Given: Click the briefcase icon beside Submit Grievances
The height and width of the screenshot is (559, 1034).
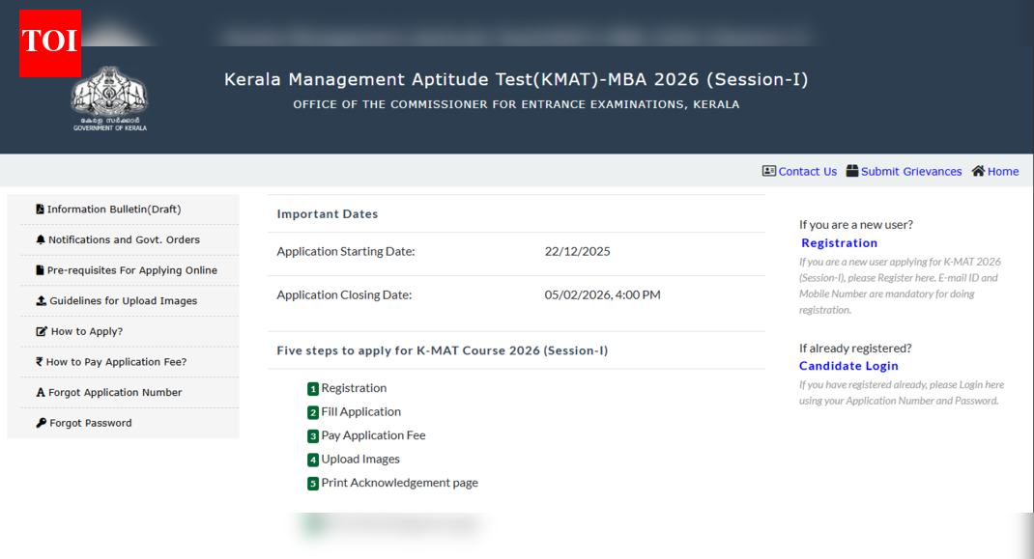Looking at the screenshot, I should point(850,170).
